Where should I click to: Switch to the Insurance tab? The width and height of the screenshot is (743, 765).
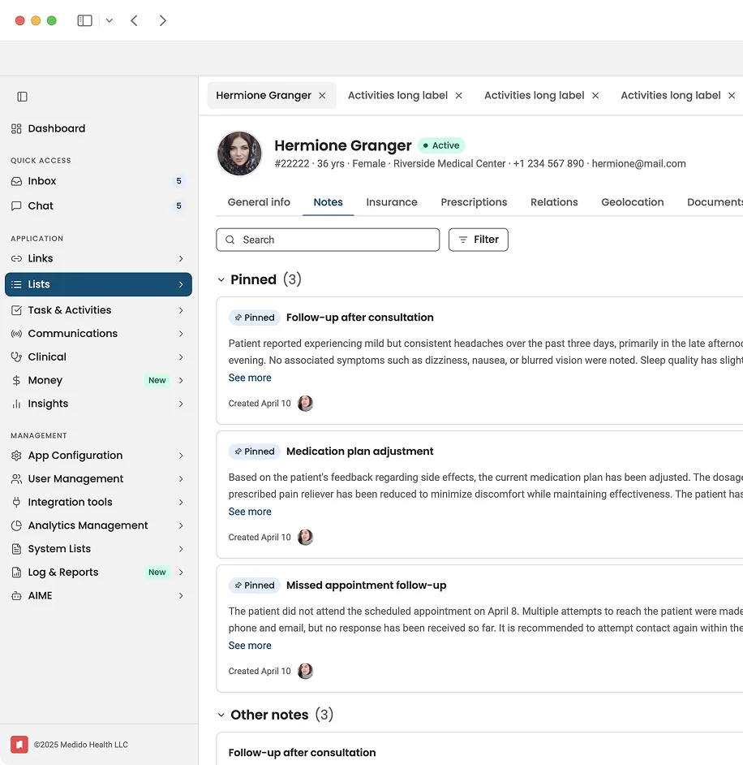click(x=392, y=202)
